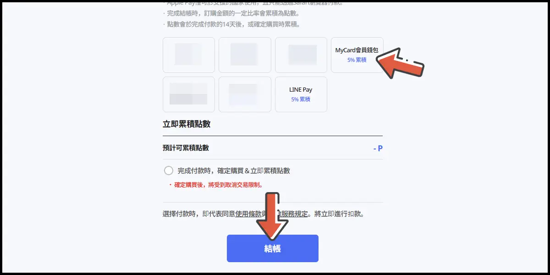Viewport: 550px width, 275px height.
Task: Pick the second blurred payment tile in top row
Action: pos(245,55)
